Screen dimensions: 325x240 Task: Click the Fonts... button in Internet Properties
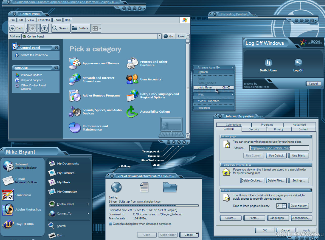[254, 218]
